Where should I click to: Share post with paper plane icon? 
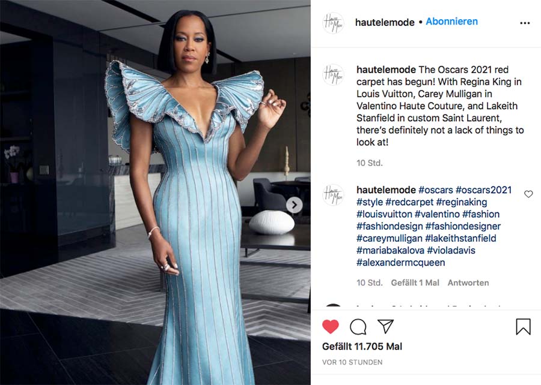(385, 326)
